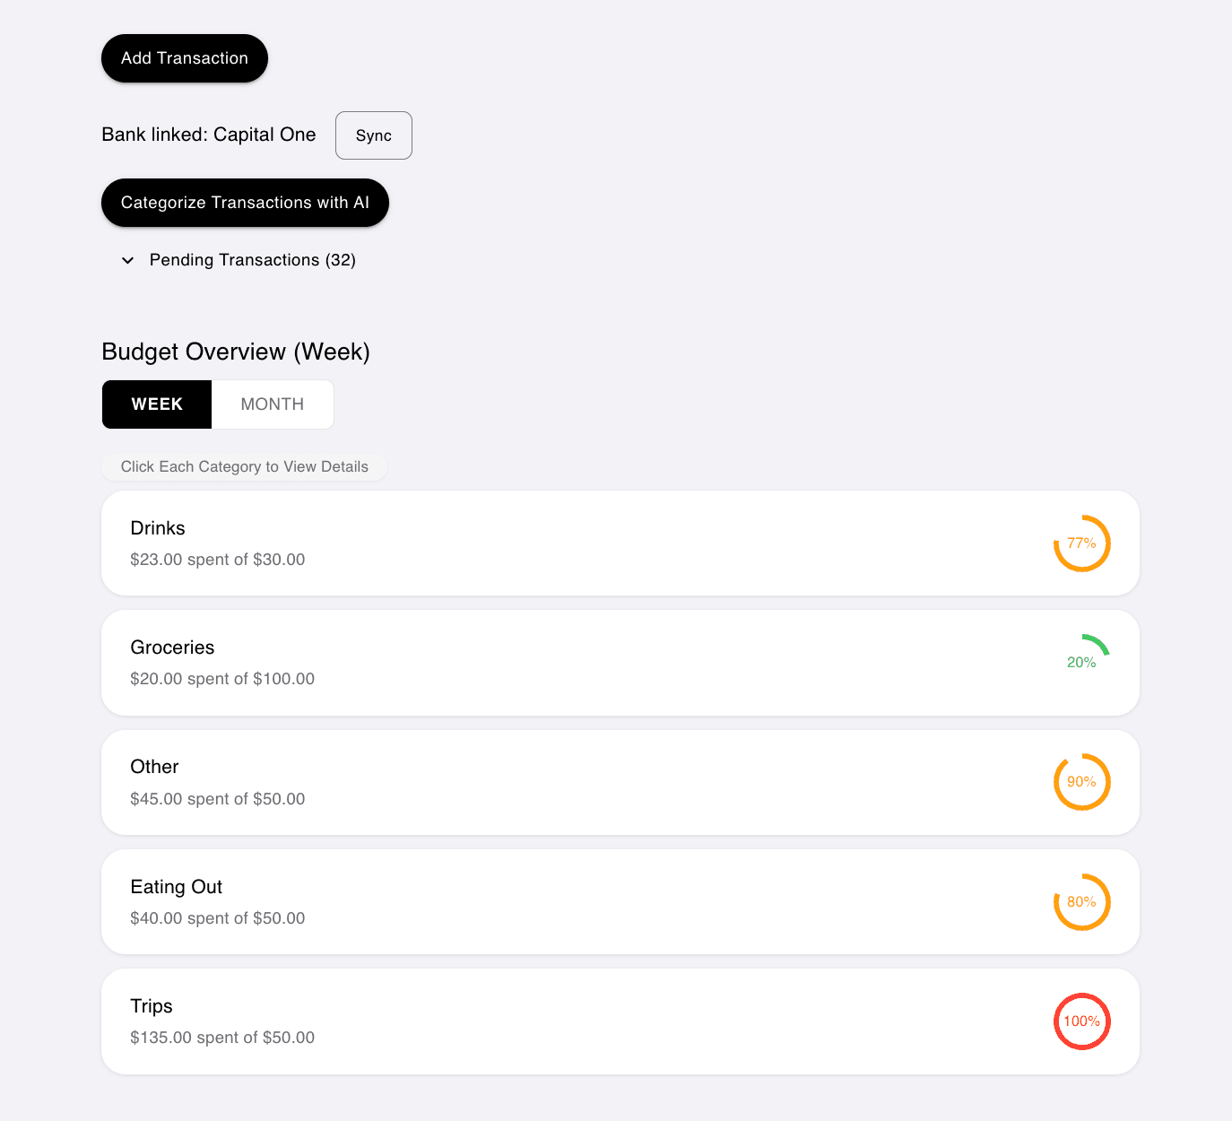Expand the Pending Transactions chevron
The height and width of the screenshot is (1121, 1232).
pyautogui.click(x=127, y=260)
